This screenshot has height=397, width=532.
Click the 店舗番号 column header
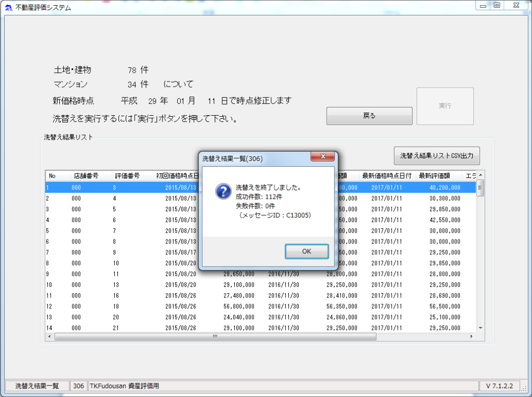pyautogui.click(x=85, y=176)
